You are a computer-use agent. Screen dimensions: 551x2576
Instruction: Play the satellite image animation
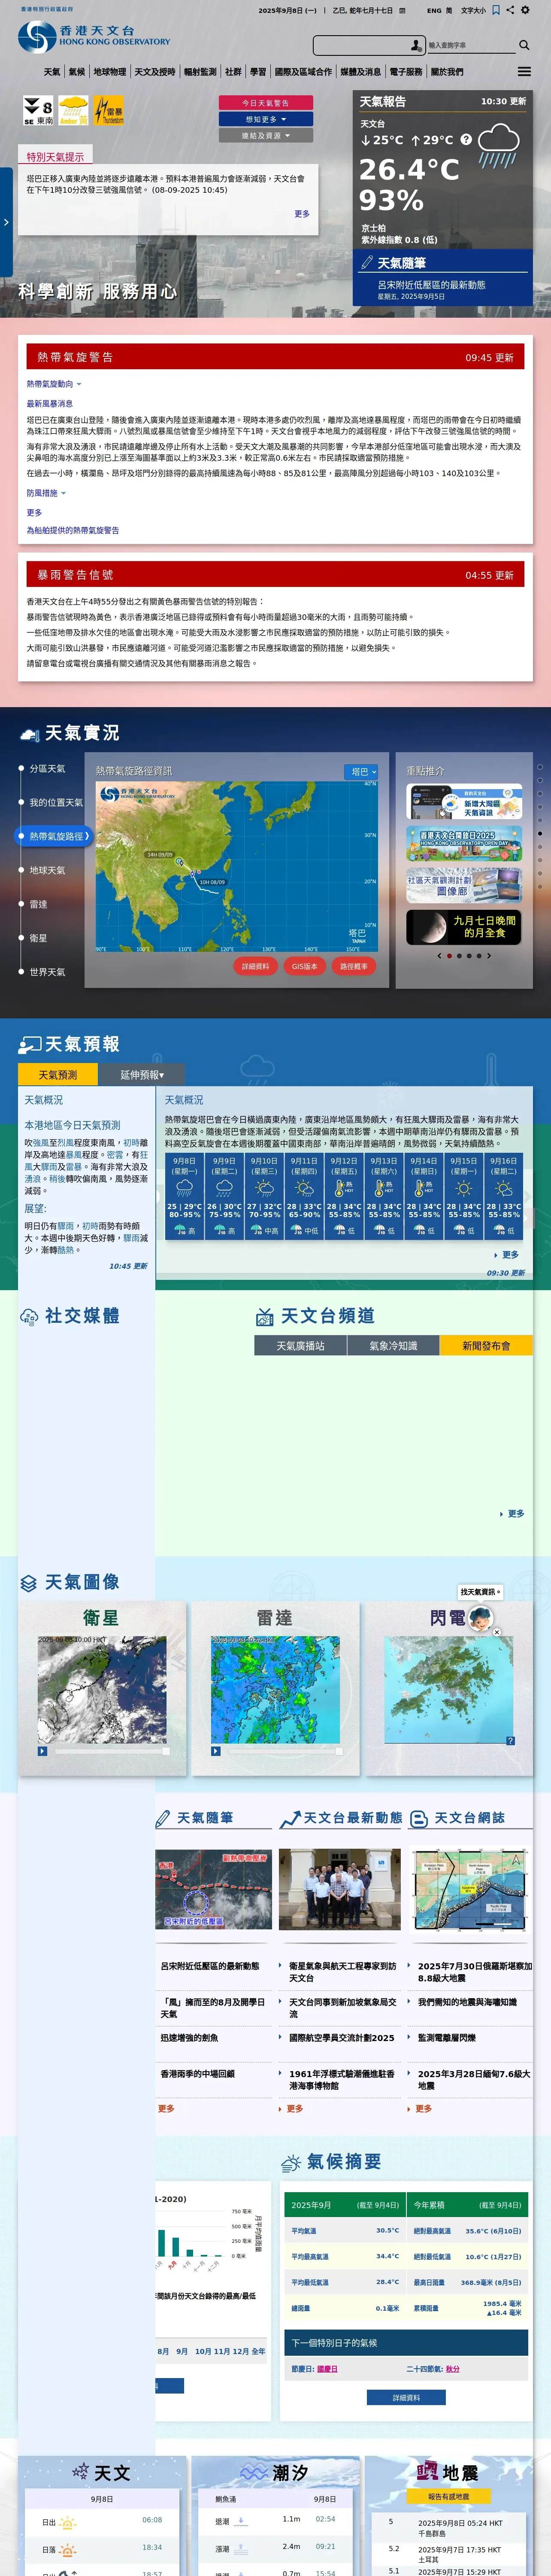click(42, 1751)
